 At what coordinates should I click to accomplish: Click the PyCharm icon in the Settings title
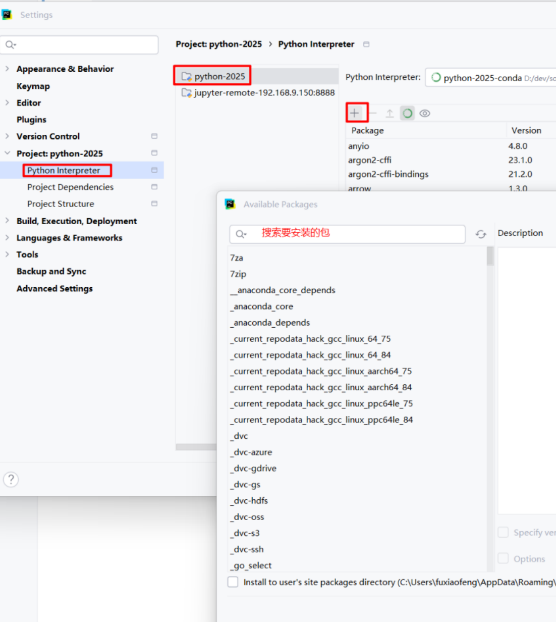click(7, 15)
